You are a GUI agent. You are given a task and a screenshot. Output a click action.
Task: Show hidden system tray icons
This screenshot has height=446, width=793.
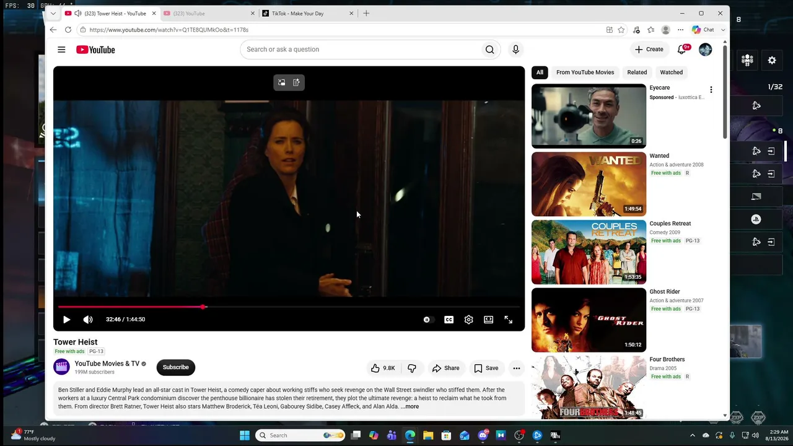(693, 435)
